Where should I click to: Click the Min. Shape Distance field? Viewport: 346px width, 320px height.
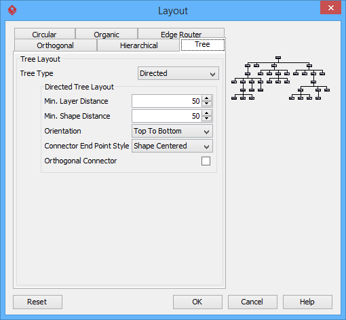pos(167,116)
